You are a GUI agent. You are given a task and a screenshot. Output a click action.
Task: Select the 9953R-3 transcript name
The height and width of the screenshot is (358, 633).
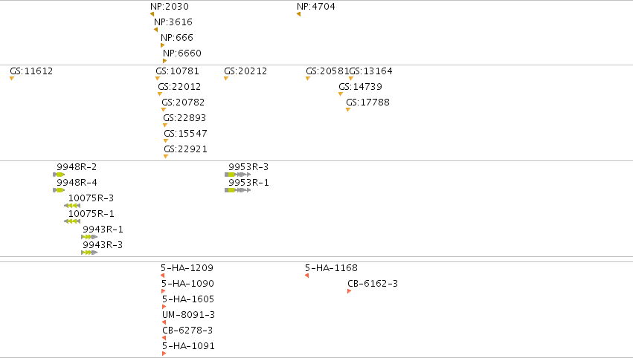click(248, 167)
